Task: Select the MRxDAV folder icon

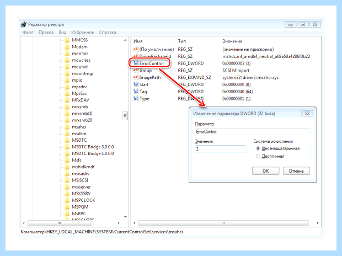Action: [67, 100]
